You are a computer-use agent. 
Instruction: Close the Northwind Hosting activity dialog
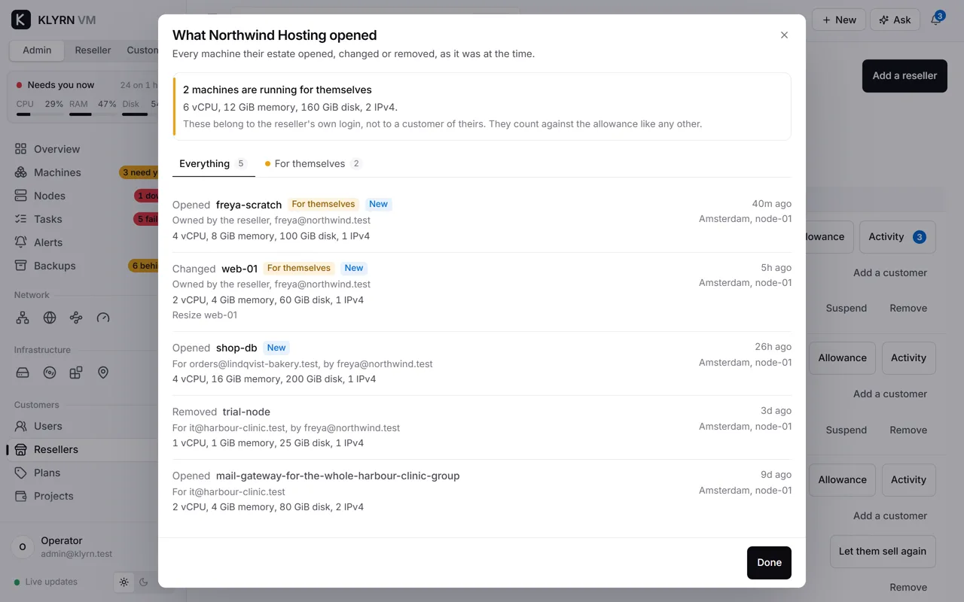pyautogui.click(x=784, y=35)
